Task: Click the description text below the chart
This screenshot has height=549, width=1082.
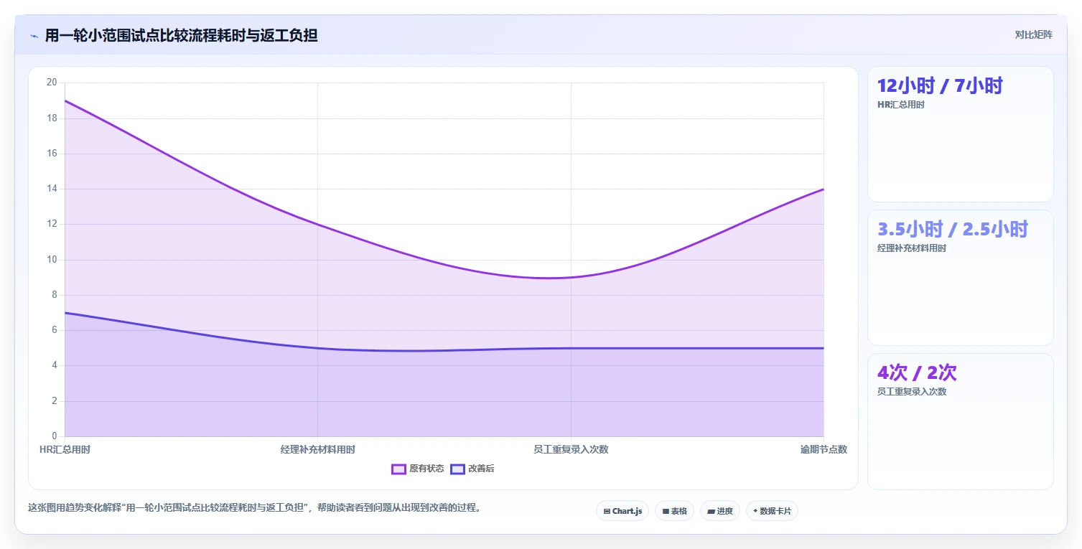Action: click(x=254, y=507)
